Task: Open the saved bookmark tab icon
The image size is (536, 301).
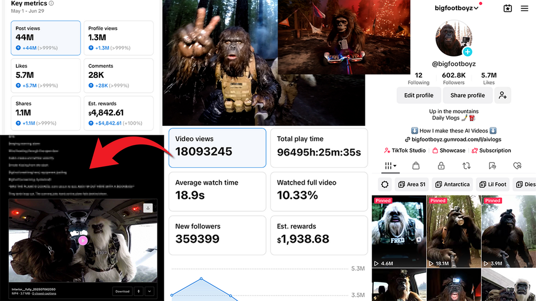Action: coord(492,166)
